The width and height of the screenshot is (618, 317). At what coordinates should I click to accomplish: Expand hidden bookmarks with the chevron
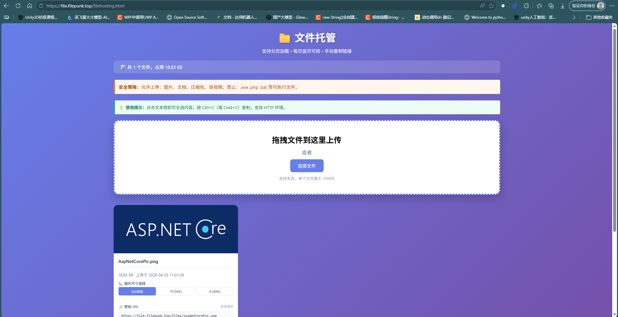[574, 17]
